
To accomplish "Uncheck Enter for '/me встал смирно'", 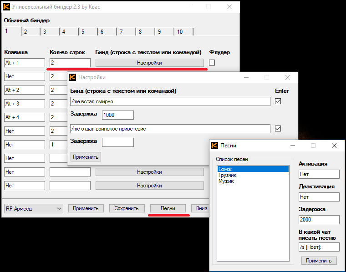I will [x=278, y=101].
